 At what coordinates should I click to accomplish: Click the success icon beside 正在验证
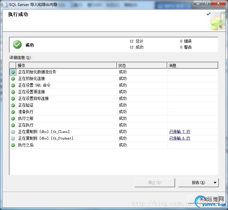point(13,105)
